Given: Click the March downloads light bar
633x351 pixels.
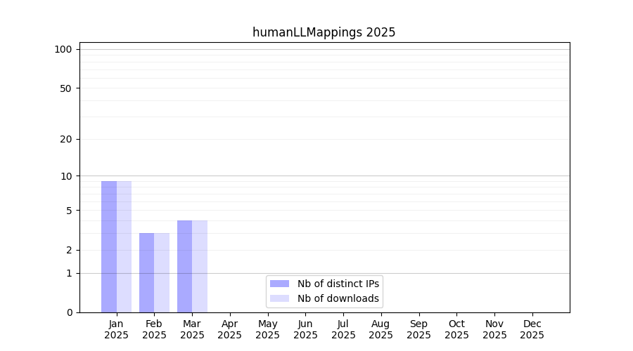Looking at the screenshot, I should click(200, 266).
